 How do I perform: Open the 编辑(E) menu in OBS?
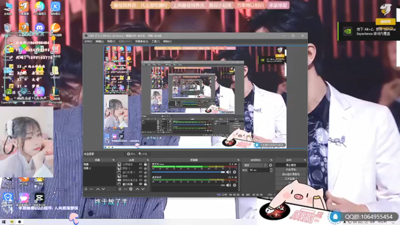point(99,41)
